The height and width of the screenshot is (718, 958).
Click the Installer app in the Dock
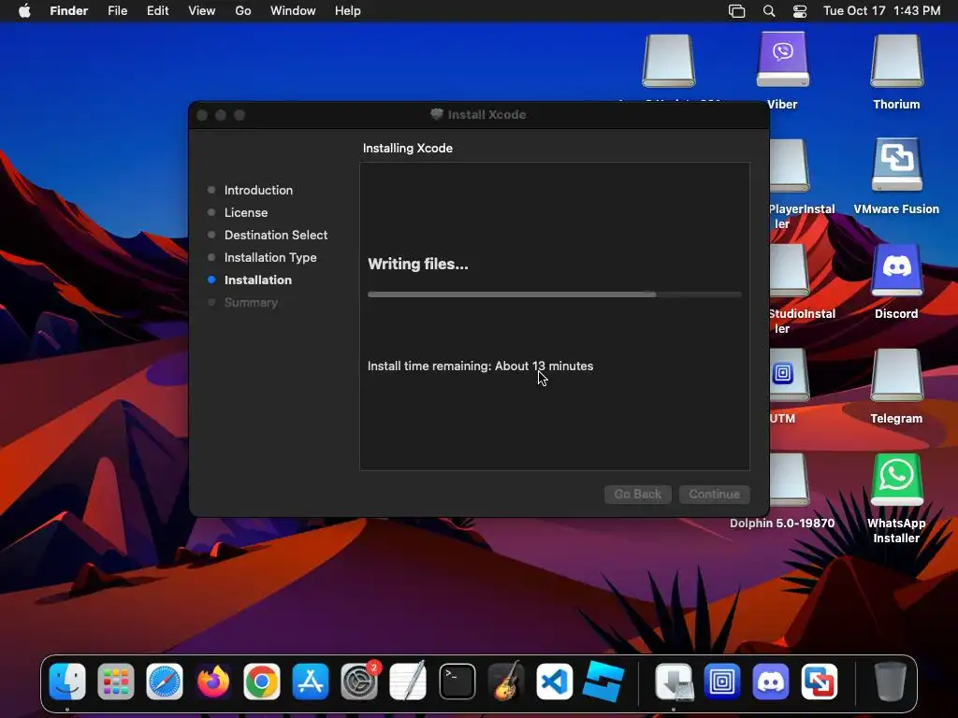click(674, 682)
